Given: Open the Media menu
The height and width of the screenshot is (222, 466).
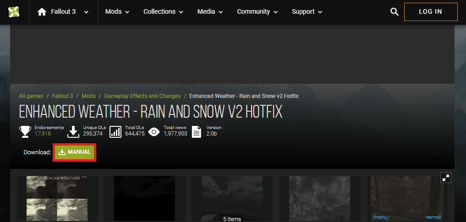Looking at the screenshot, I should 210,11.
